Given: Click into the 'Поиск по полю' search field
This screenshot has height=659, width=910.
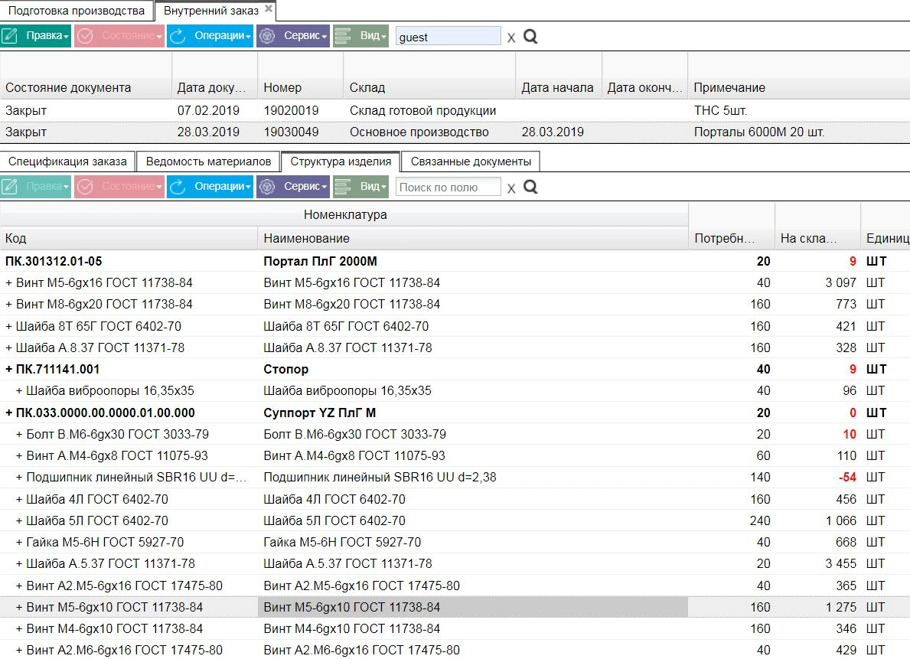Looking at the screenshot, I should coord(448,187).
